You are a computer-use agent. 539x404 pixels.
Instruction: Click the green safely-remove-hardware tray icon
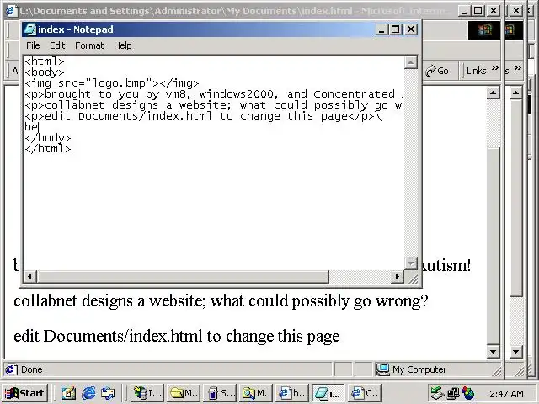point(437,393)
